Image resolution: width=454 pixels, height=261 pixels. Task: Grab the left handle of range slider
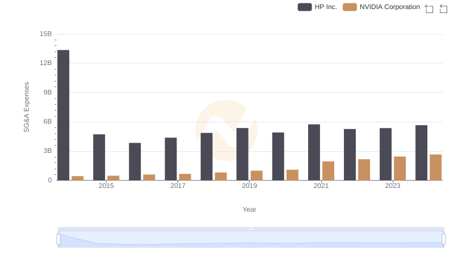point(58,239)
